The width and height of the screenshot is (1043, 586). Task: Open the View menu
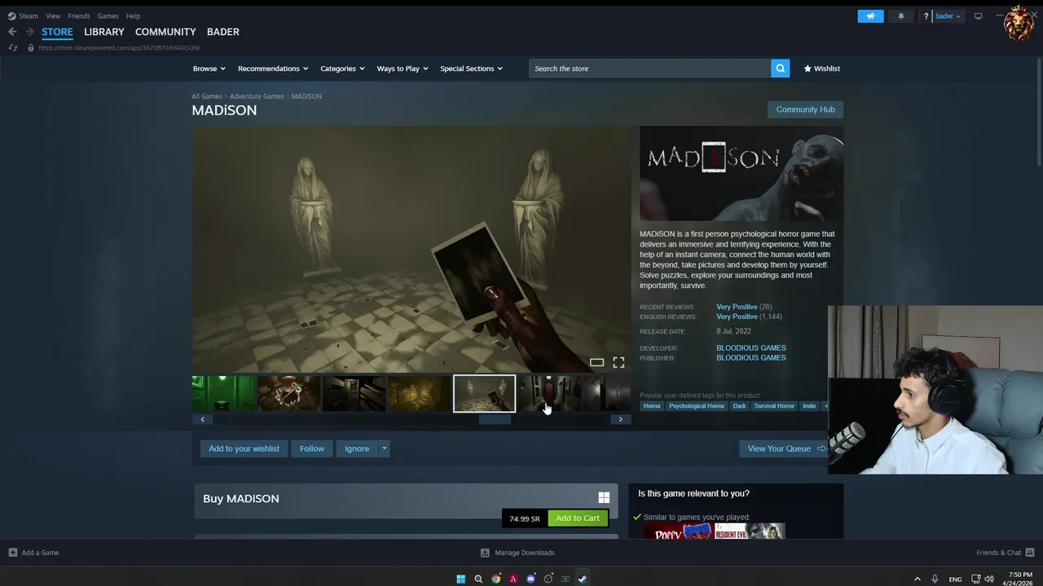(x=53, y=16)
